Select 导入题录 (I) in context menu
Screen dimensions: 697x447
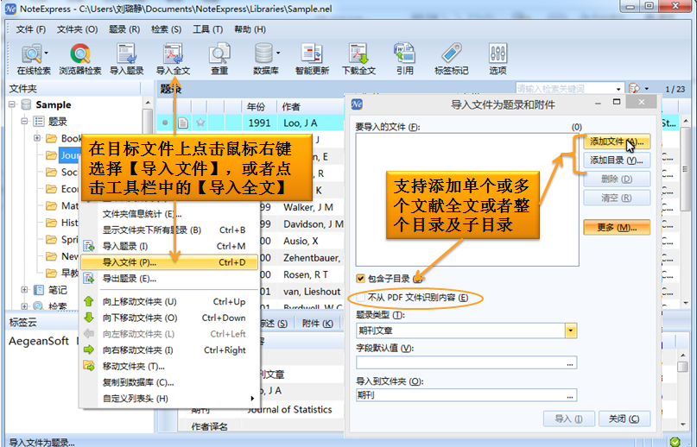point(169,246)
